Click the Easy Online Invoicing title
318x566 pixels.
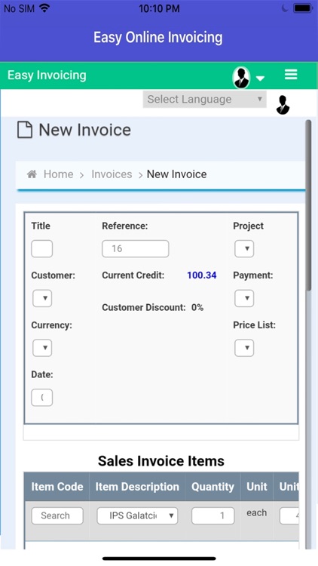pos(158,38)
